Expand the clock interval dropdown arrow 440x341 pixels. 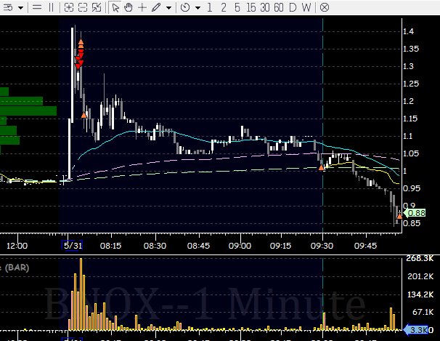click(x=197, y=8)
